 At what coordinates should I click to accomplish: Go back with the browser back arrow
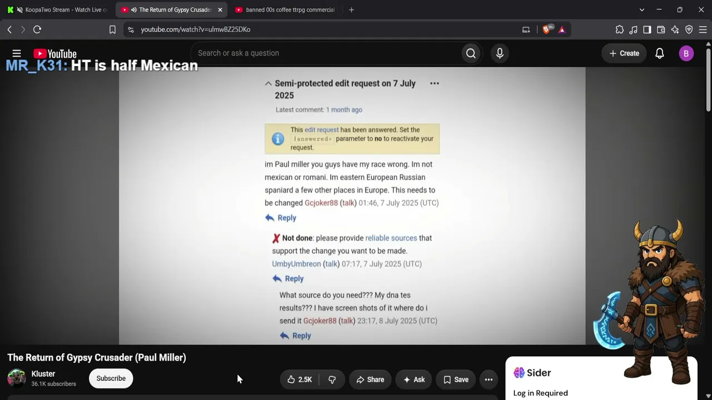tap(9, 29)
